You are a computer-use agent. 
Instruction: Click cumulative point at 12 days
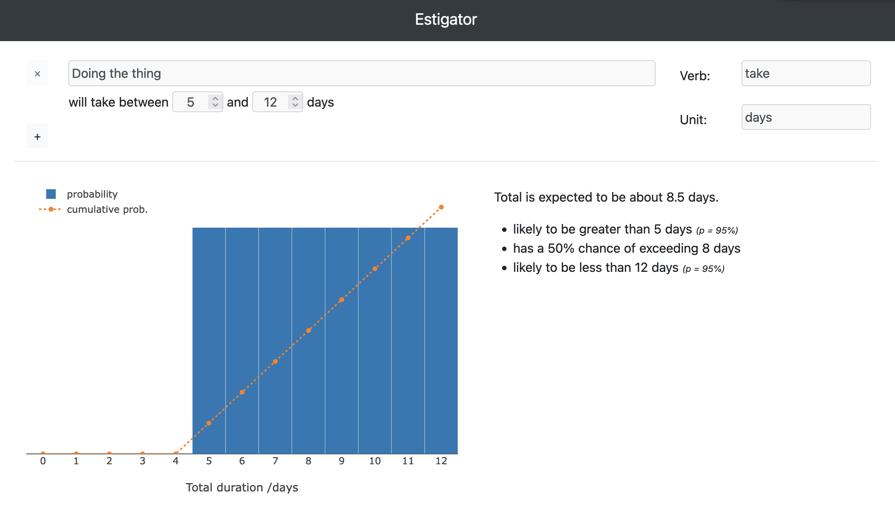tap(441, 207)
